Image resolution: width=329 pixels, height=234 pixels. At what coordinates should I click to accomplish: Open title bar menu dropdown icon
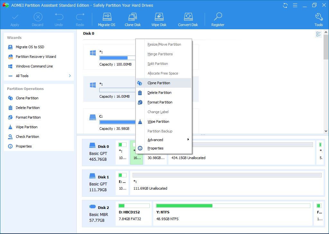(x=294, y=5)
